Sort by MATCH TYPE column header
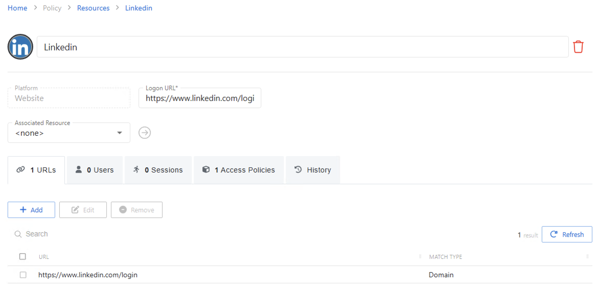Screen dimensions: 599x291 point(446,257)
